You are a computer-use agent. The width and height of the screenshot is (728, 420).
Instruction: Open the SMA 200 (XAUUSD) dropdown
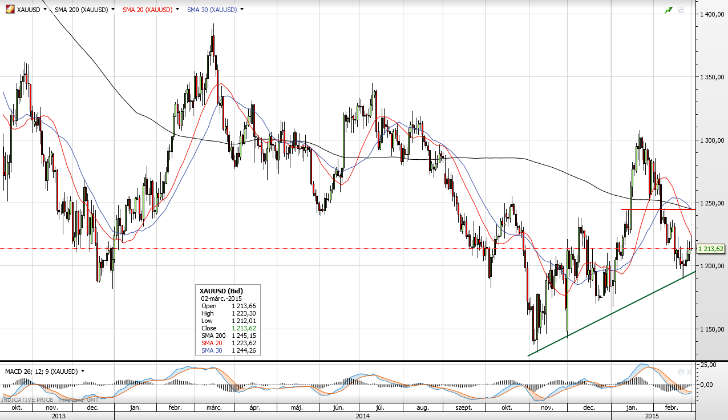click(112, 10)
